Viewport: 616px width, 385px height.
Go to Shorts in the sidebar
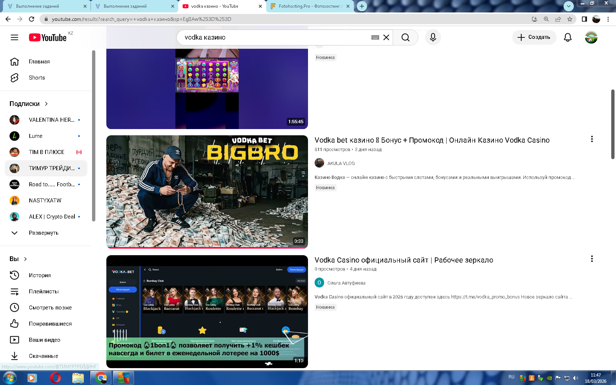[37, 78]
